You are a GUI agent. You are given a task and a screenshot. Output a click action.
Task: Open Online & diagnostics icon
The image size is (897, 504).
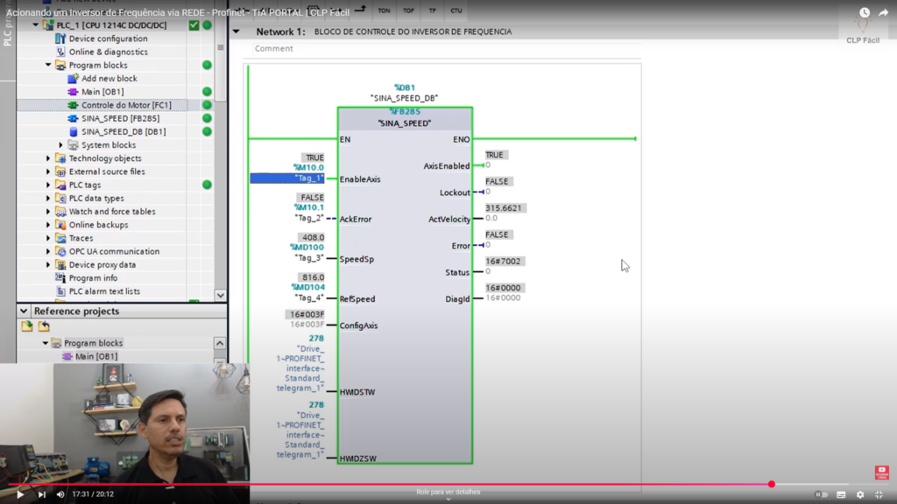pyautogui.click(x=60, y=52)
